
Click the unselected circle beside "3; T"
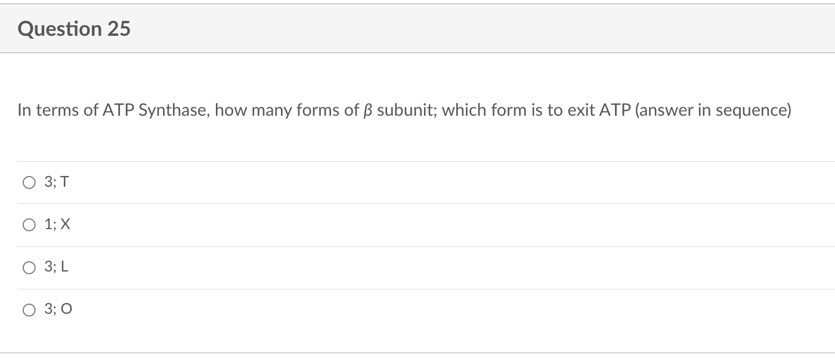29,182
